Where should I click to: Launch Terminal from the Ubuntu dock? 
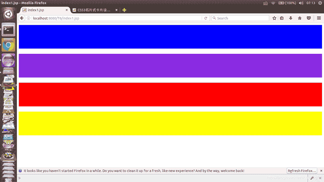[9, 30]
